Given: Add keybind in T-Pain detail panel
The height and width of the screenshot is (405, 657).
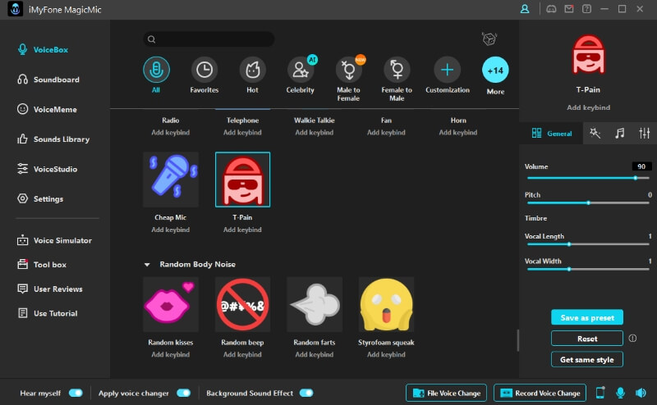Looking at the screenshot, I should 588,107.
